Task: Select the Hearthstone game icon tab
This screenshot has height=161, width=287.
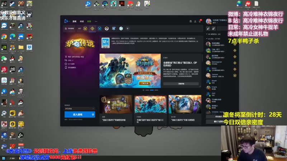Action: pos(92,29)
